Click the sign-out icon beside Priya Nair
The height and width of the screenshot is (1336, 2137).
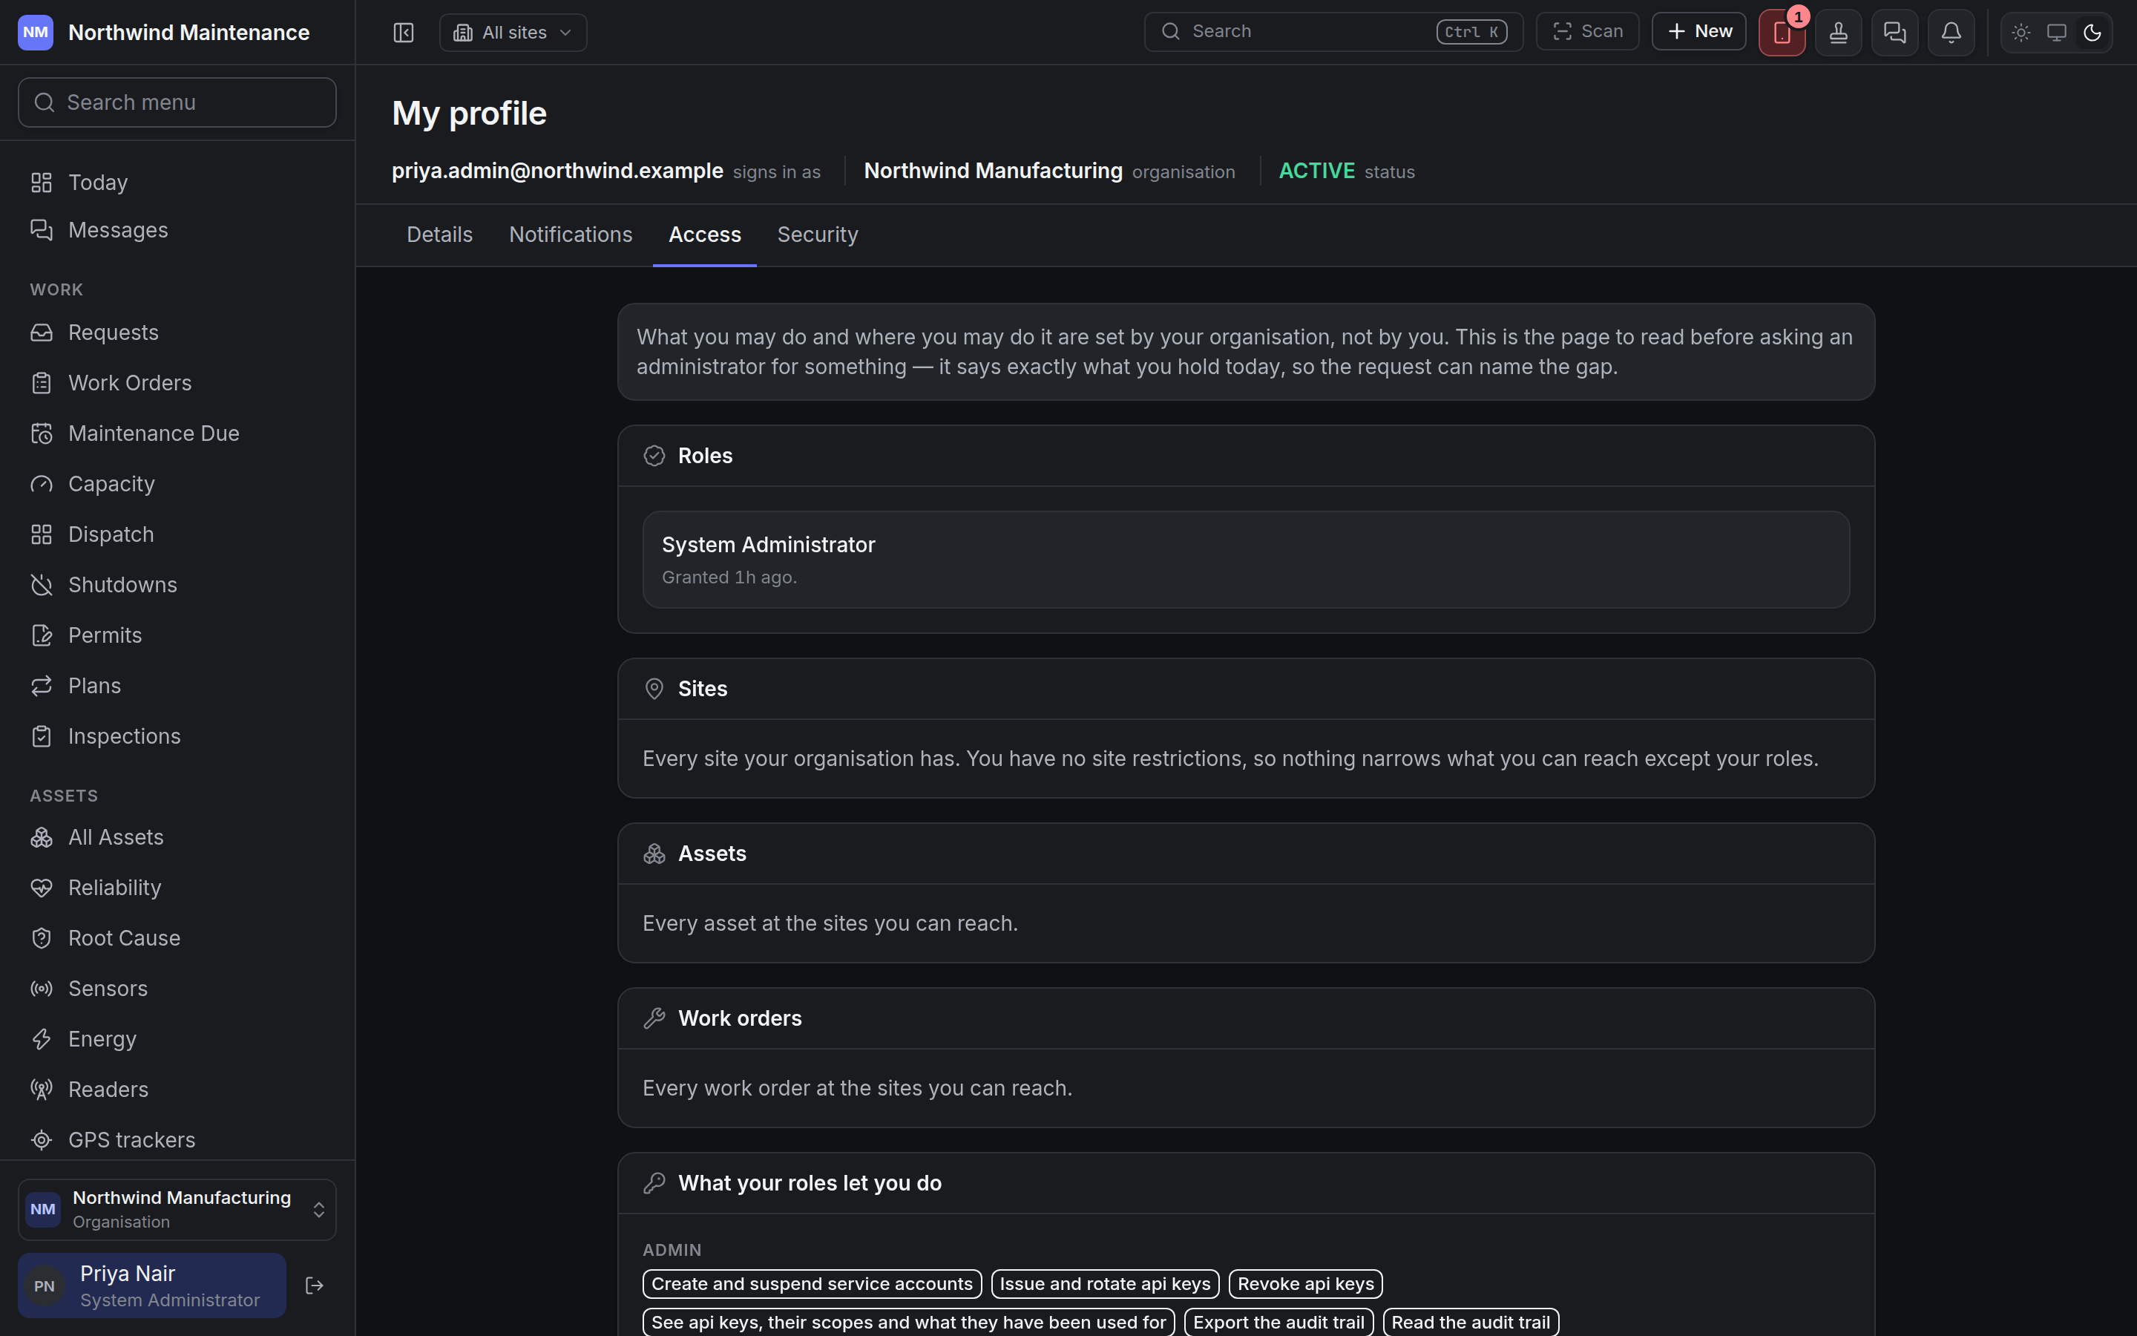315,1286
